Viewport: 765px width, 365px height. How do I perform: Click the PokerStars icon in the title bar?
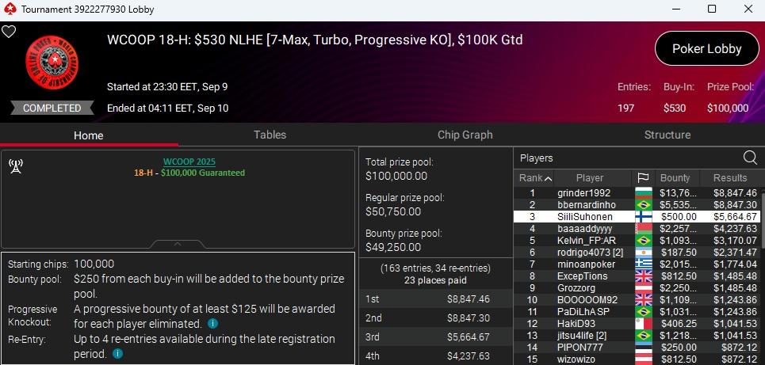10,9
